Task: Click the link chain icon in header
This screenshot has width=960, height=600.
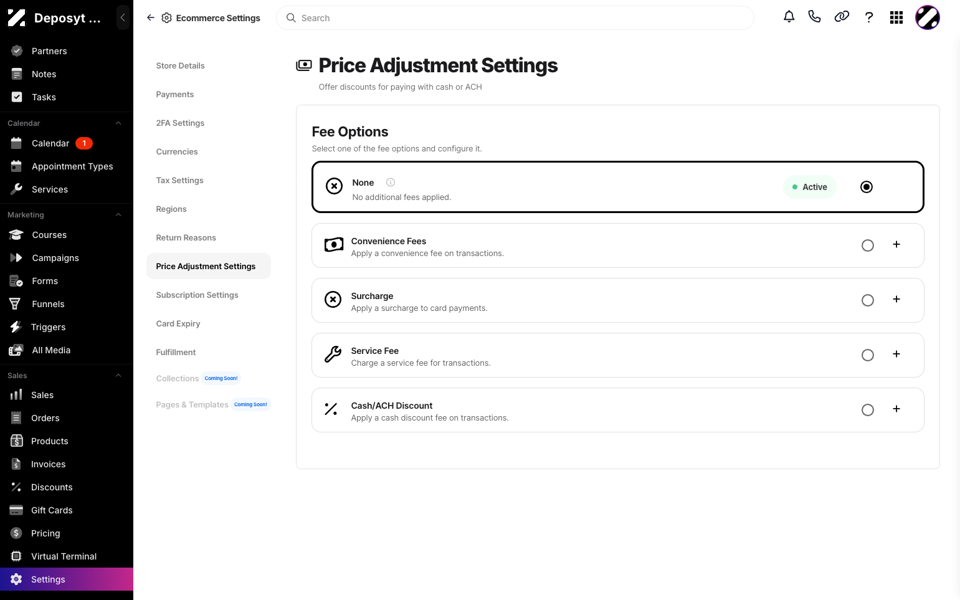Action: [842, 17]
